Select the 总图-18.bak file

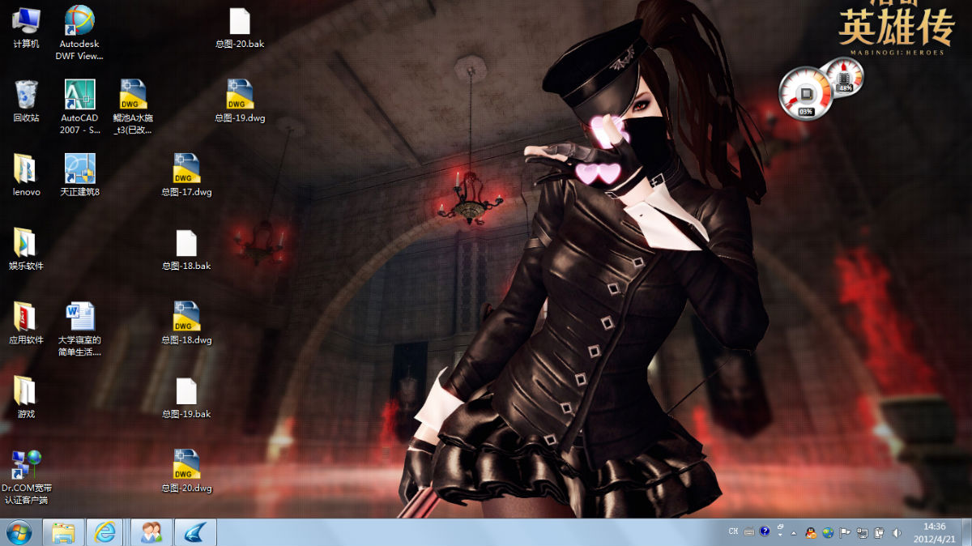(186, 249)
